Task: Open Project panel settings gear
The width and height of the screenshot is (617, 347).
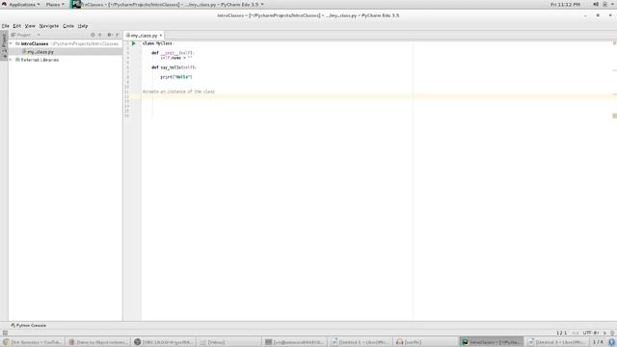Action: 109,35
